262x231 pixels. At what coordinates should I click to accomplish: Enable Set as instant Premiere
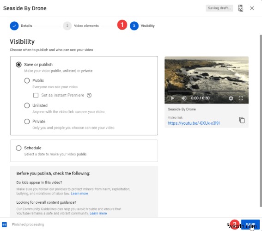tap(36, 95)
